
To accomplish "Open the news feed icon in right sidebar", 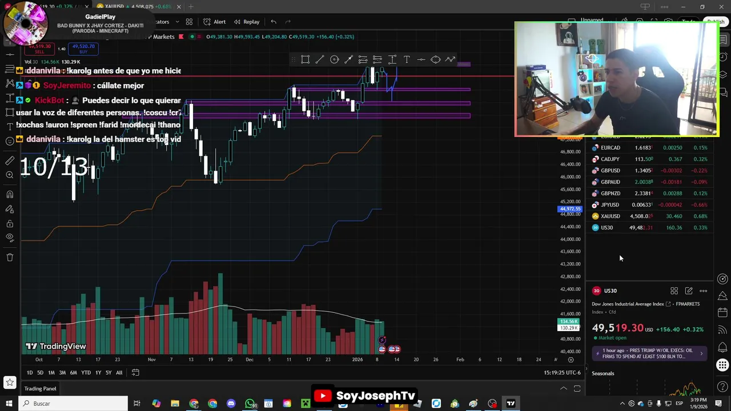I will pyautogui.click(x=722, y=330).
